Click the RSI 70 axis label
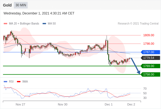The height and width of the screenshot is (109, 161). pos(145,89)
